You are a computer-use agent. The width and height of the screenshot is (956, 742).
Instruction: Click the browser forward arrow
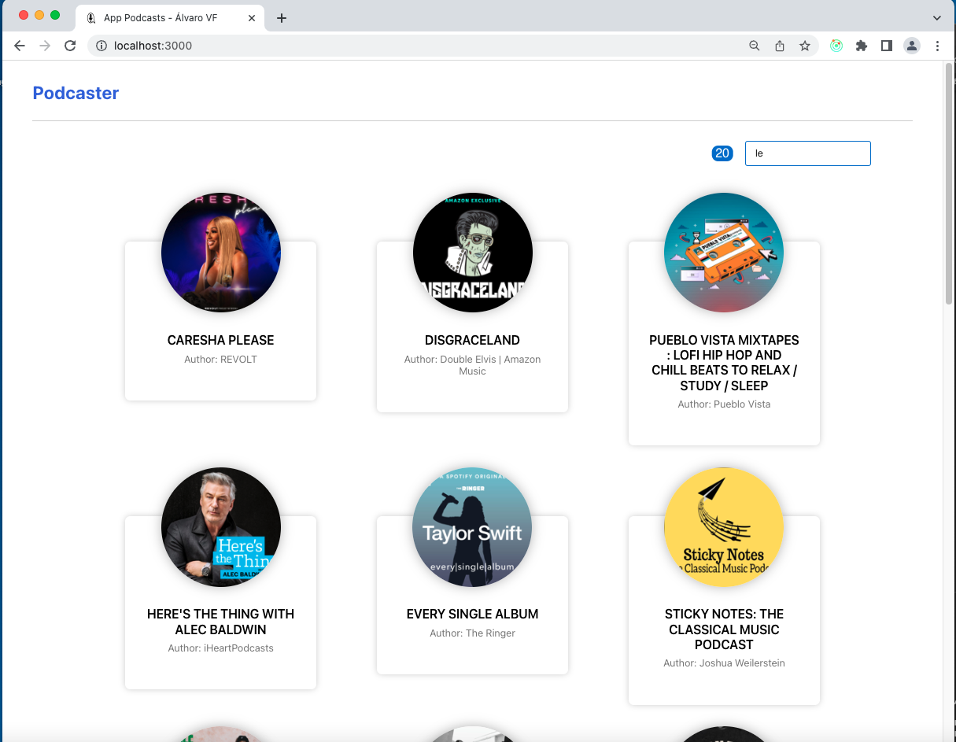(45, 46)
